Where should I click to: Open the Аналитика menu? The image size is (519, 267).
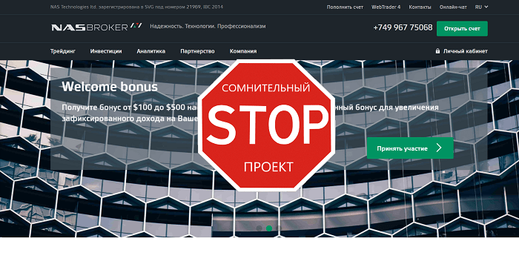pos(151,51)
